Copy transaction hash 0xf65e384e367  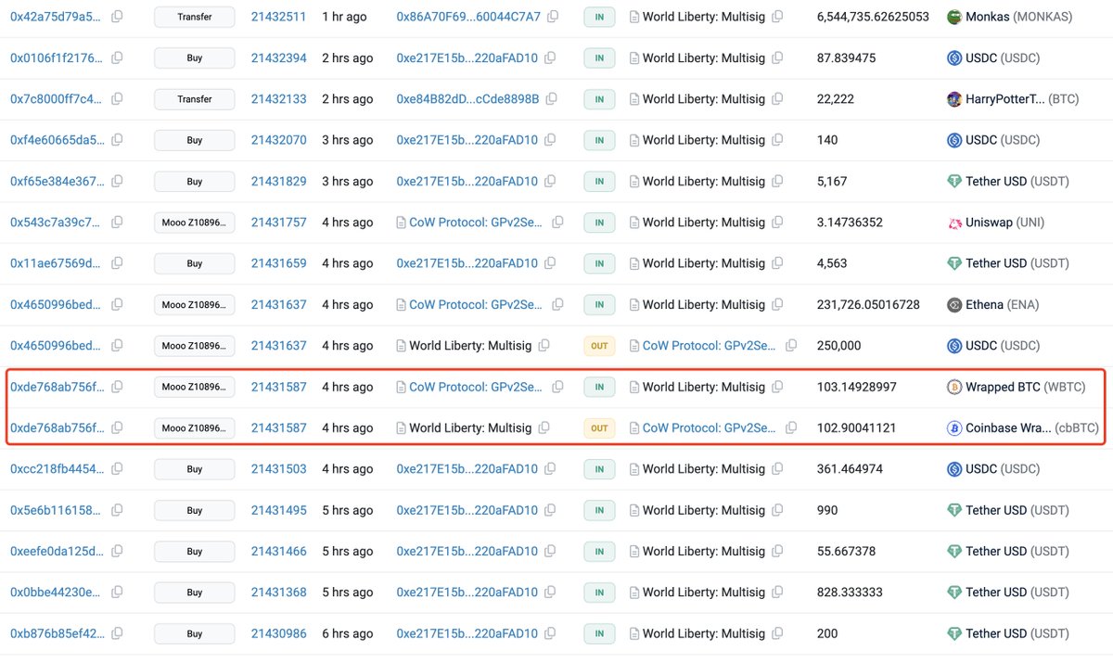(117, 181)
